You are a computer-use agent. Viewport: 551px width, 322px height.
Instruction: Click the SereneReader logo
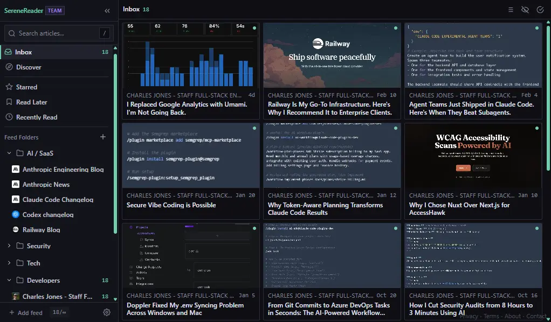(x=24, y=11)
